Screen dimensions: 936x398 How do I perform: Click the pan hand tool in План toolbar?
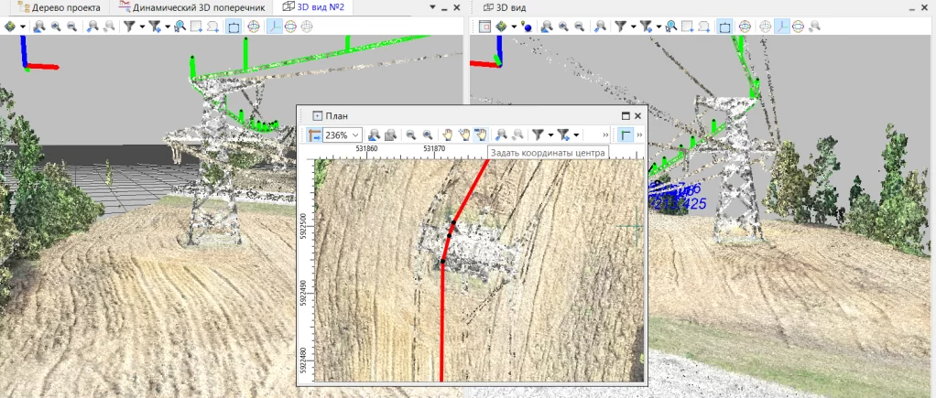pos(448,135)
